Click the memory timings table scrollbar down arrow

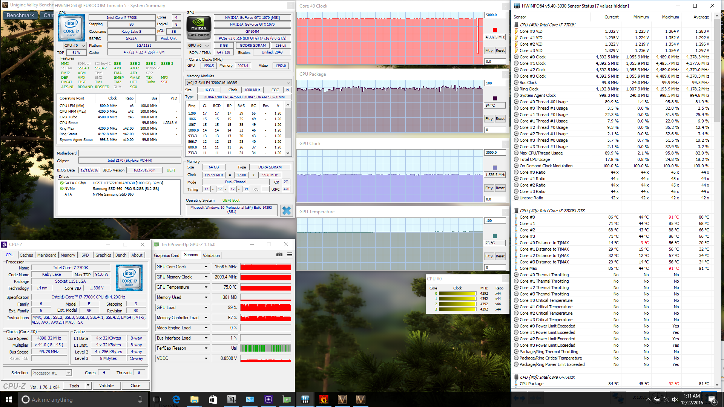(288, 153)
